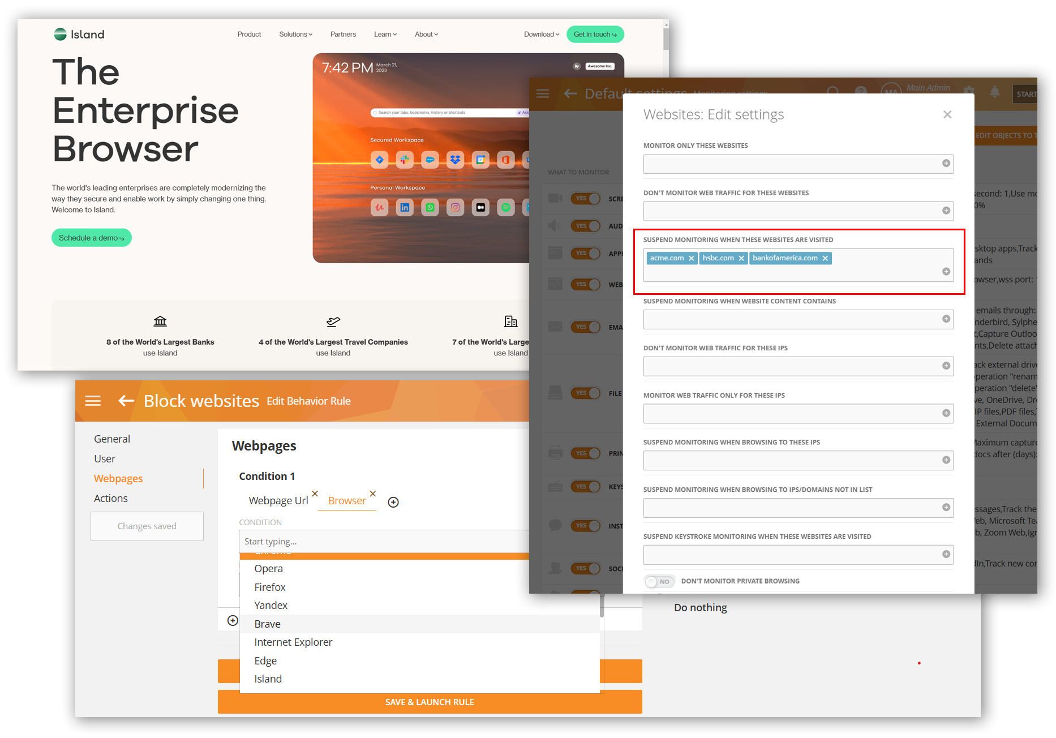Open the Block websites hamburger menu

tap(93, 401)
